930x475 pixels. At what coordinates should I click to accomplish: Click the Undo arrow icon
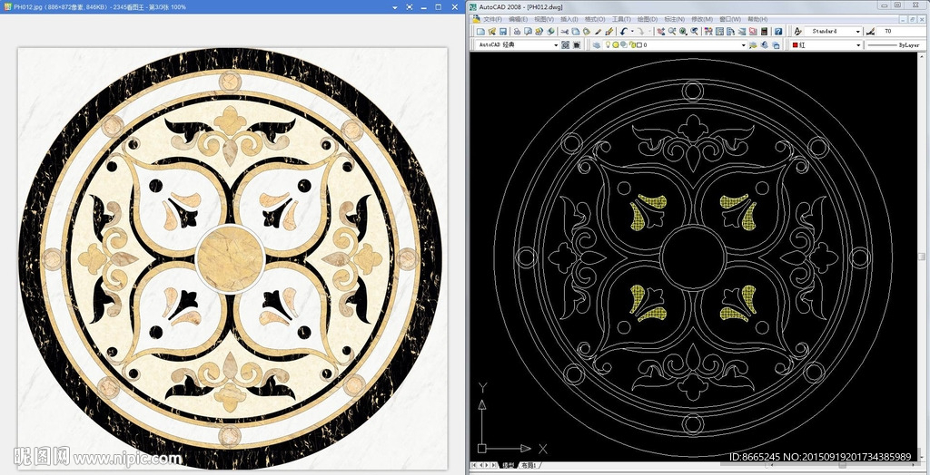(x=625, y=32)
